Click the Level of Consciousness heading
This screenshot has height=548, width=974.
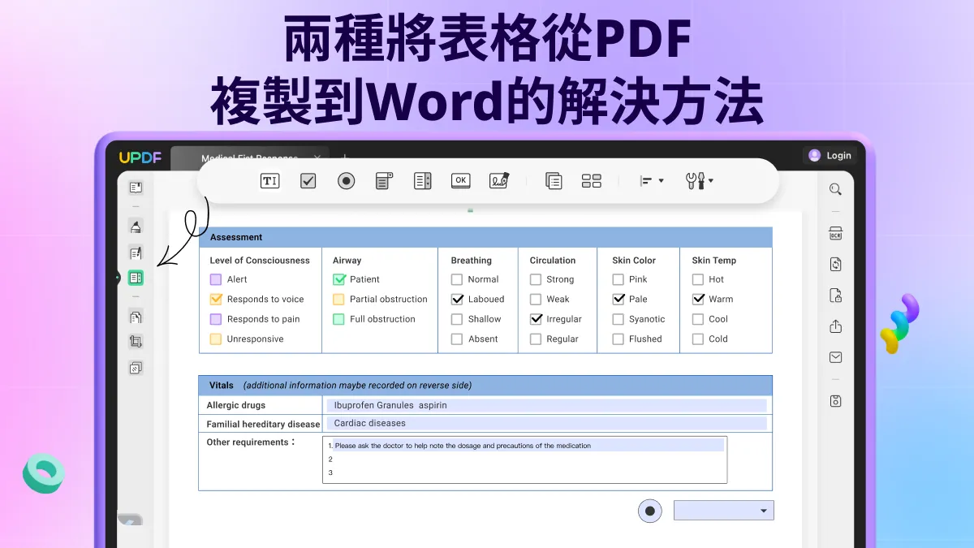pyautogui.click(x=260, y=261)
